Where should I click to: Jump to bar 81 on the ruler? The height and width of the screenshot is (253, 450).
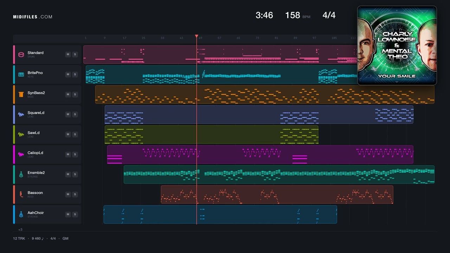click(276, 38)
